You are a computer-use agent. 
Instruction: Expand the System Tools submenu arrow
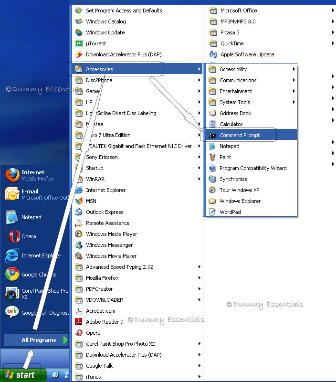coord(294,102)
